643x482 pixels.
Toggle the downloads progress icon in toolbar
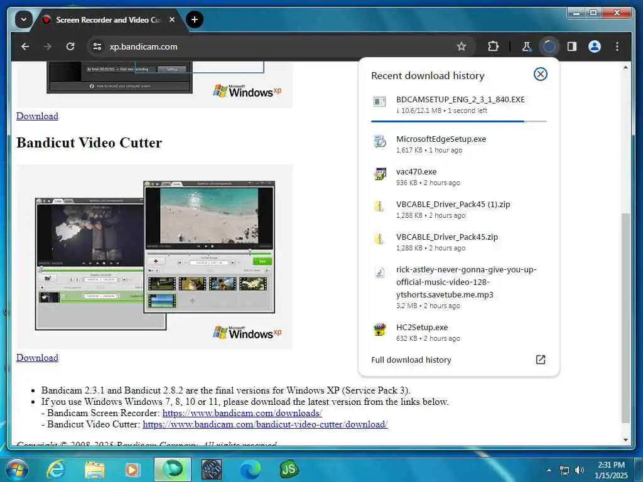pyautogui.click(x=549, y=46)
